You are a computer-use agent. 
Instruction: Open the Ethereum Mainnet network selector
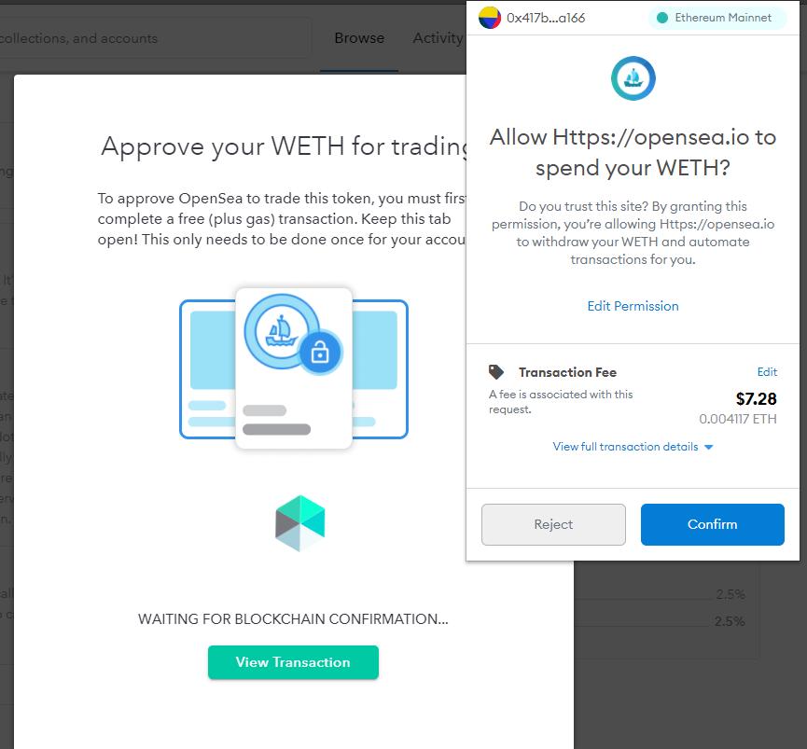click(717, 18)
